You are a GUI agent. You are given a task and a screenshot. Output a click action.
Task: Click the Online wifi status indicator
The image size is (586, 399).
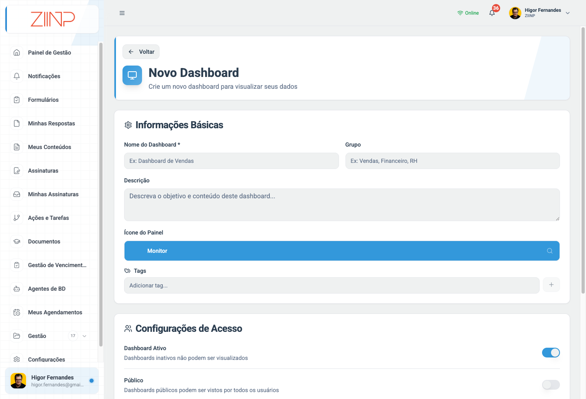coord(468,13)
